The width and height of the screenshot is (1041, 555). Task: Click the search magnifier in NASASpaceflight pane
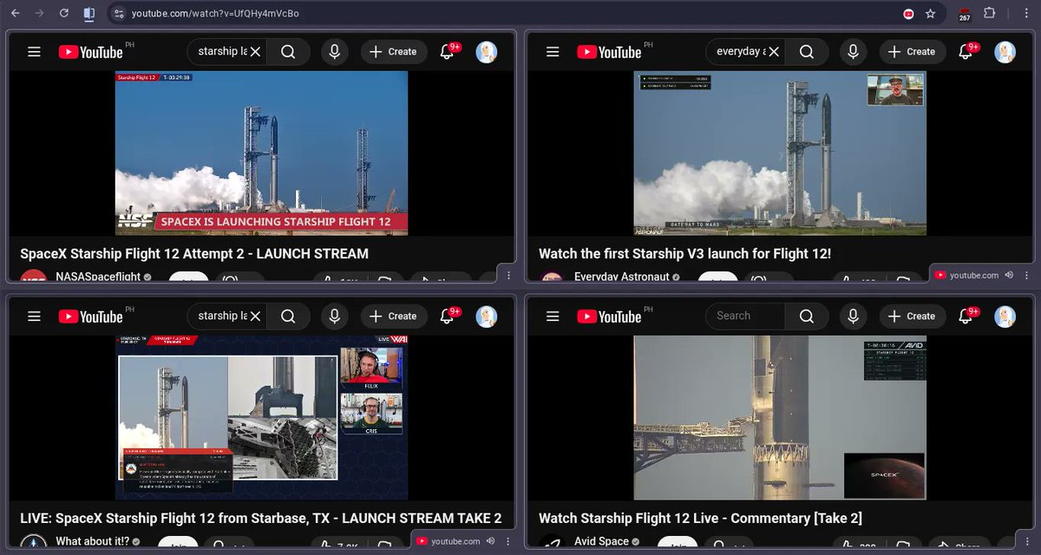pos(289,52)
